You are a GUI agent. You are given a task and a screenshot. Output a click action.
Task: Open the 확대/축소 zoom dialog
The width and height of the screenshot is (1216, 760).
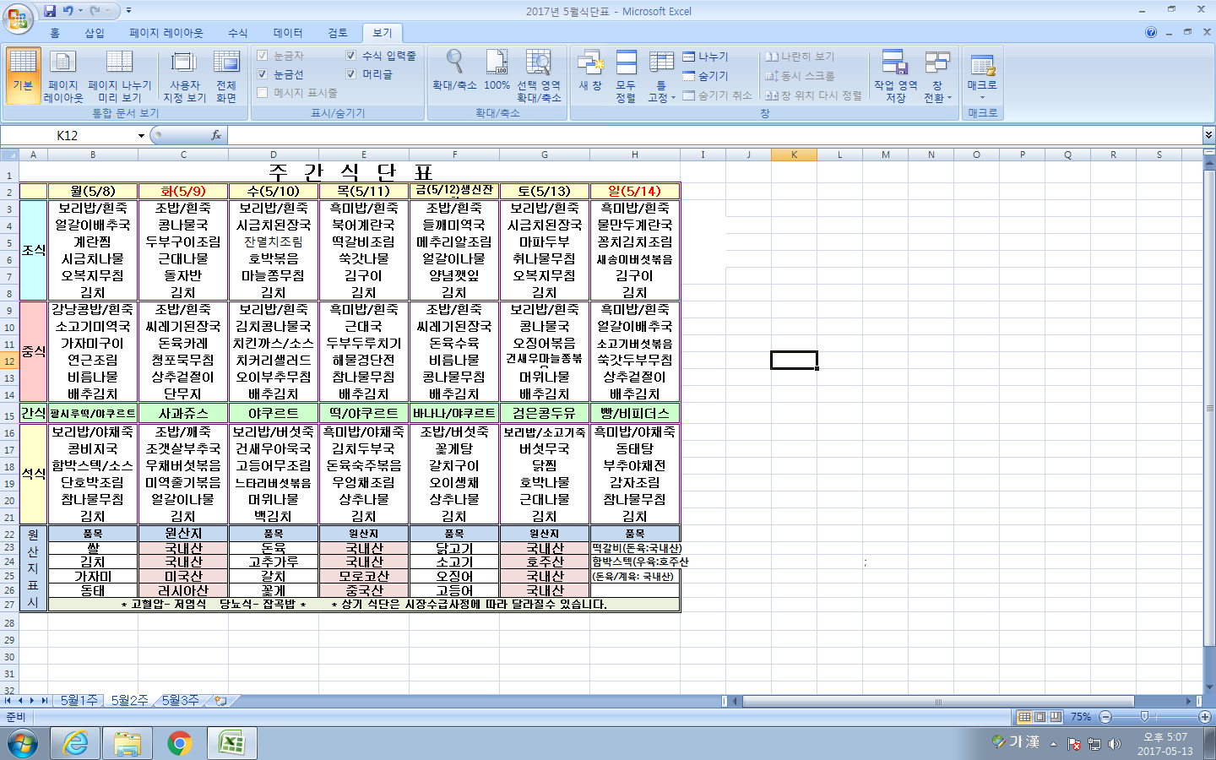pos(454,71)
